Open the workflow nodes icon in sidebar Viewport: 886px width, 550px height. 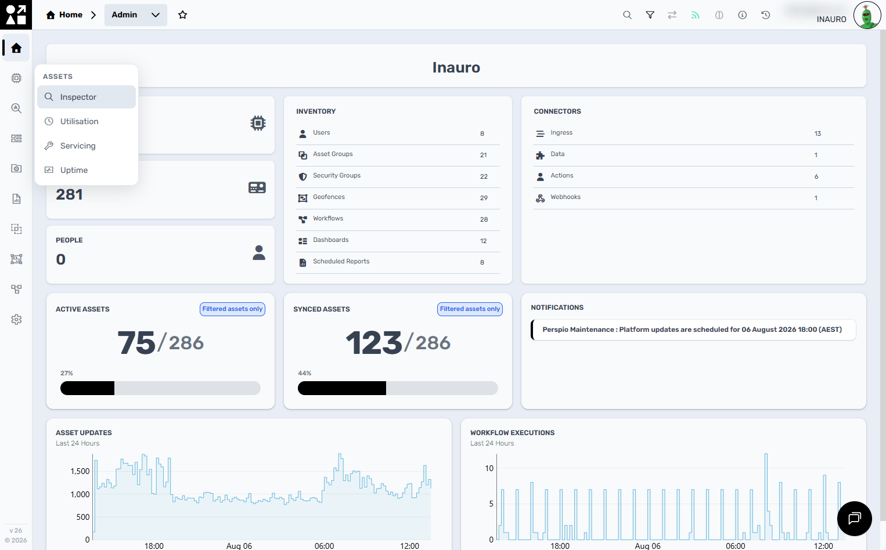click(x=16, y=289)
